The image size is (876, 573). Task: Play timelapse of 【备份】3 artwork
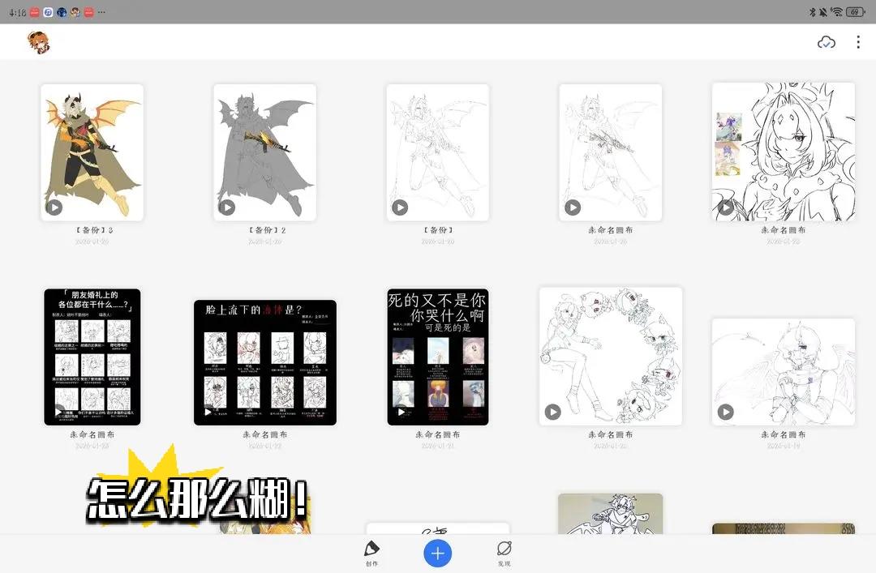coord(54,207)
